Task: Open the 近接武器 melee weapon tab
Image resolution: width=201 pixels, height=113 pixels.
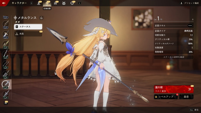Action: (47, 3)
